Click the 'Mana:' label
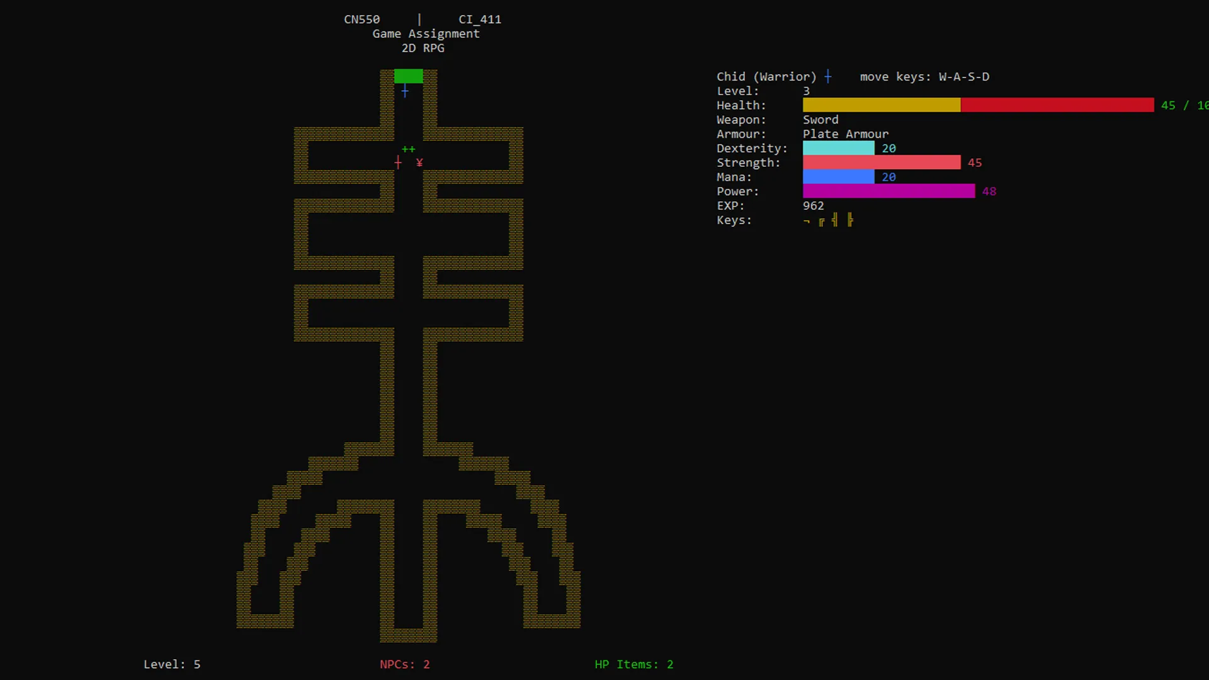This screenshot has height=680, width=1209. [734, 178]
